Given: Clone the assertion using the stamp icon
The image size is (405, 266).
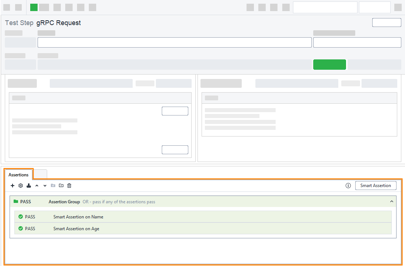Looking at the screenshot, I should point(29,186).
